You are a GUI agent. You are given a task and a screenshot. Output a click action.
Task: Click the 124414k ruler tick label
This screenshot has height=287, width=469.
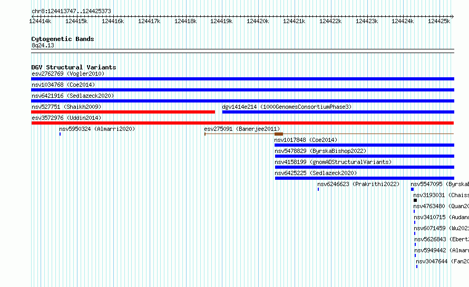coord(40,21)
